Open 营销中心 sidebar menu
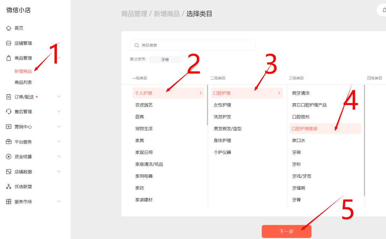Viewport: 386px width, 239px height. click(x=23, y=127)
